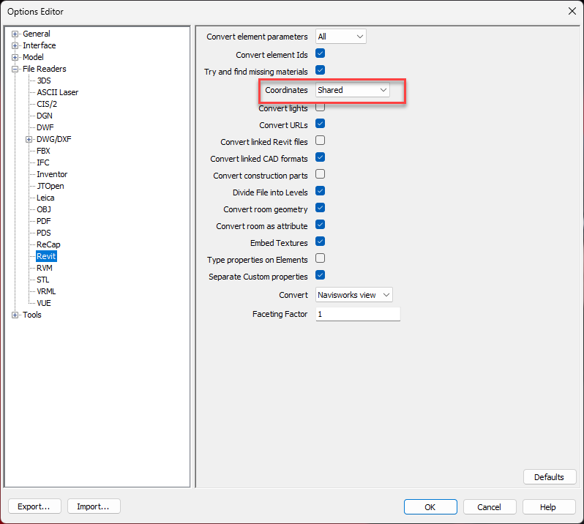
Task: Select the highlighted Revit item
Action: pos(46,257)
